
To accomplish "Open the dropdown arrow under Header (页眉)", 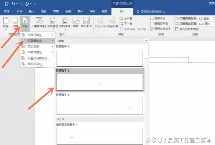I will 6,29.
